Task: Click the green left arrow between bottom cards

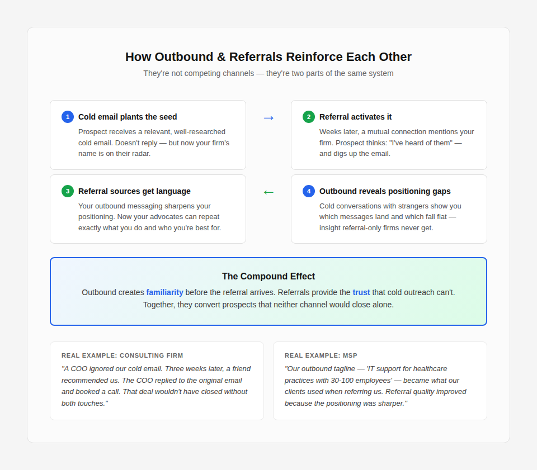Action: 268,192
